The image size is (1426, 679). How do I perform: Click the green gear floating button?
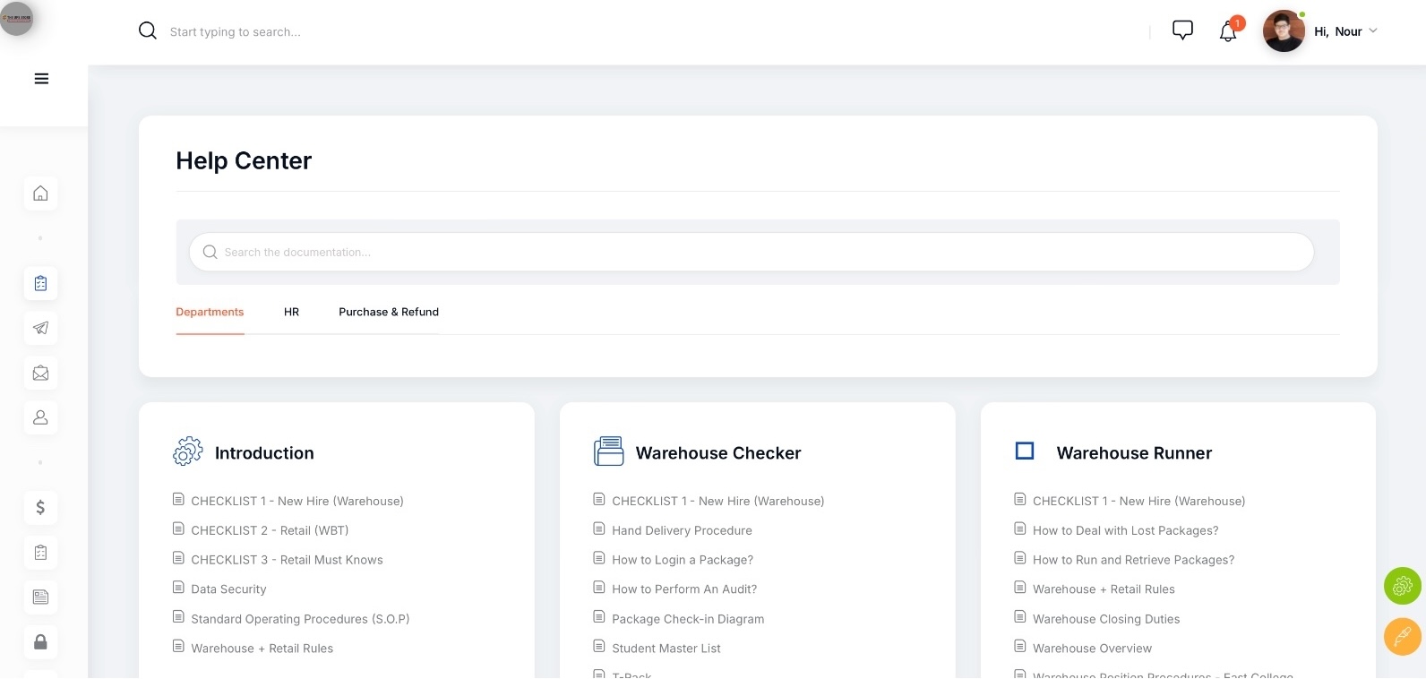[x=1402, y=586]
